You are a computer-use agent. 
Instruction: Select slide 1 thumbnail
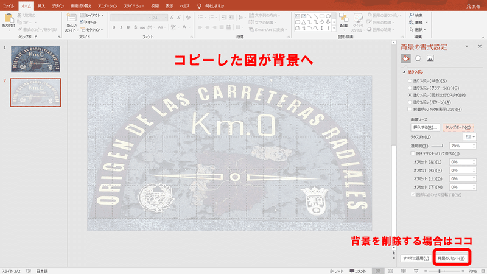pos(35,59)
